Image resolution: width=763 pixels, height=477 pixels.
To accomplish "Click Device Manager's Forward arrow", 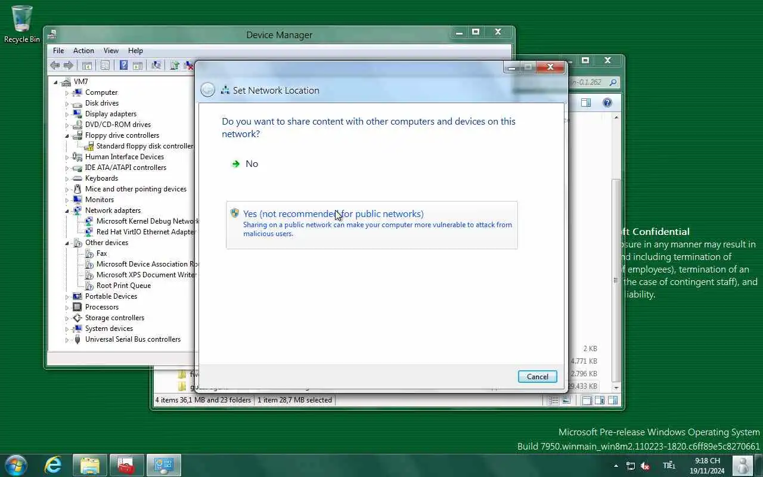I will coord(69,66).
